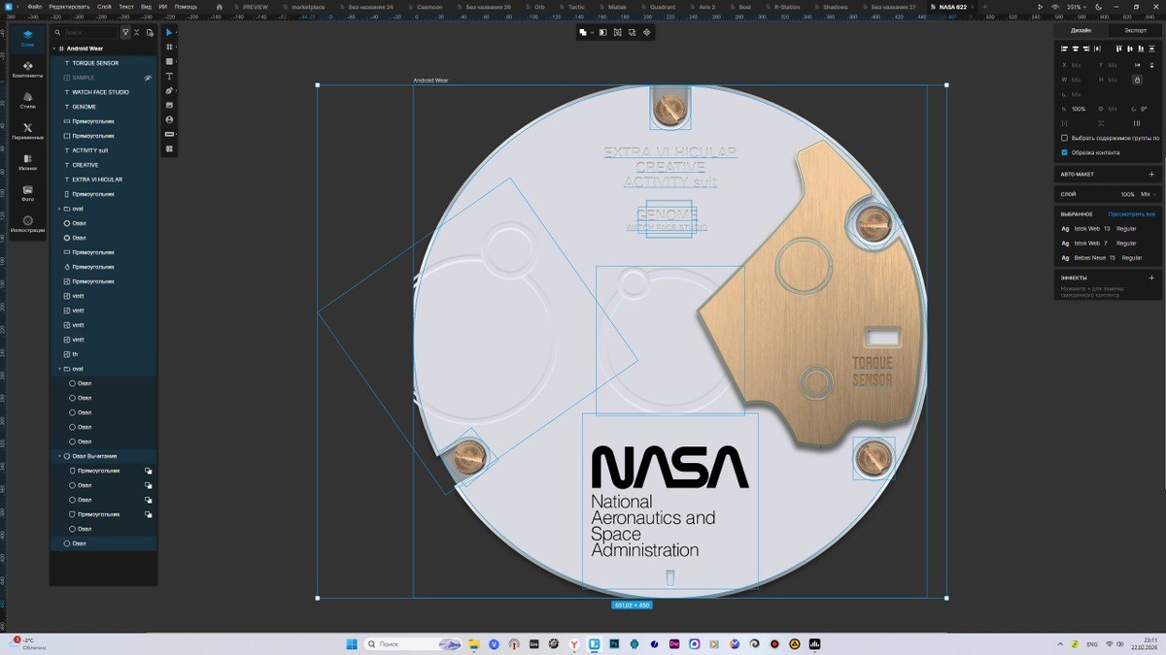1166x655 pixels.
Task: Enable "Выбрать содержимое группы" checkbox
Action: coord(1065,138)
